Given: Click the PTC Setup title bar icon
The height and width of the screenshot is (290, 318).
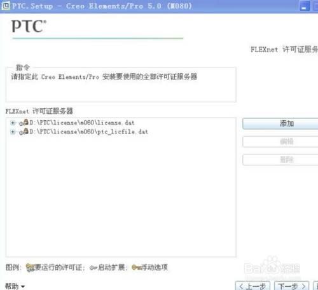Looking at the screenshot, I should (x=6, y=6).
